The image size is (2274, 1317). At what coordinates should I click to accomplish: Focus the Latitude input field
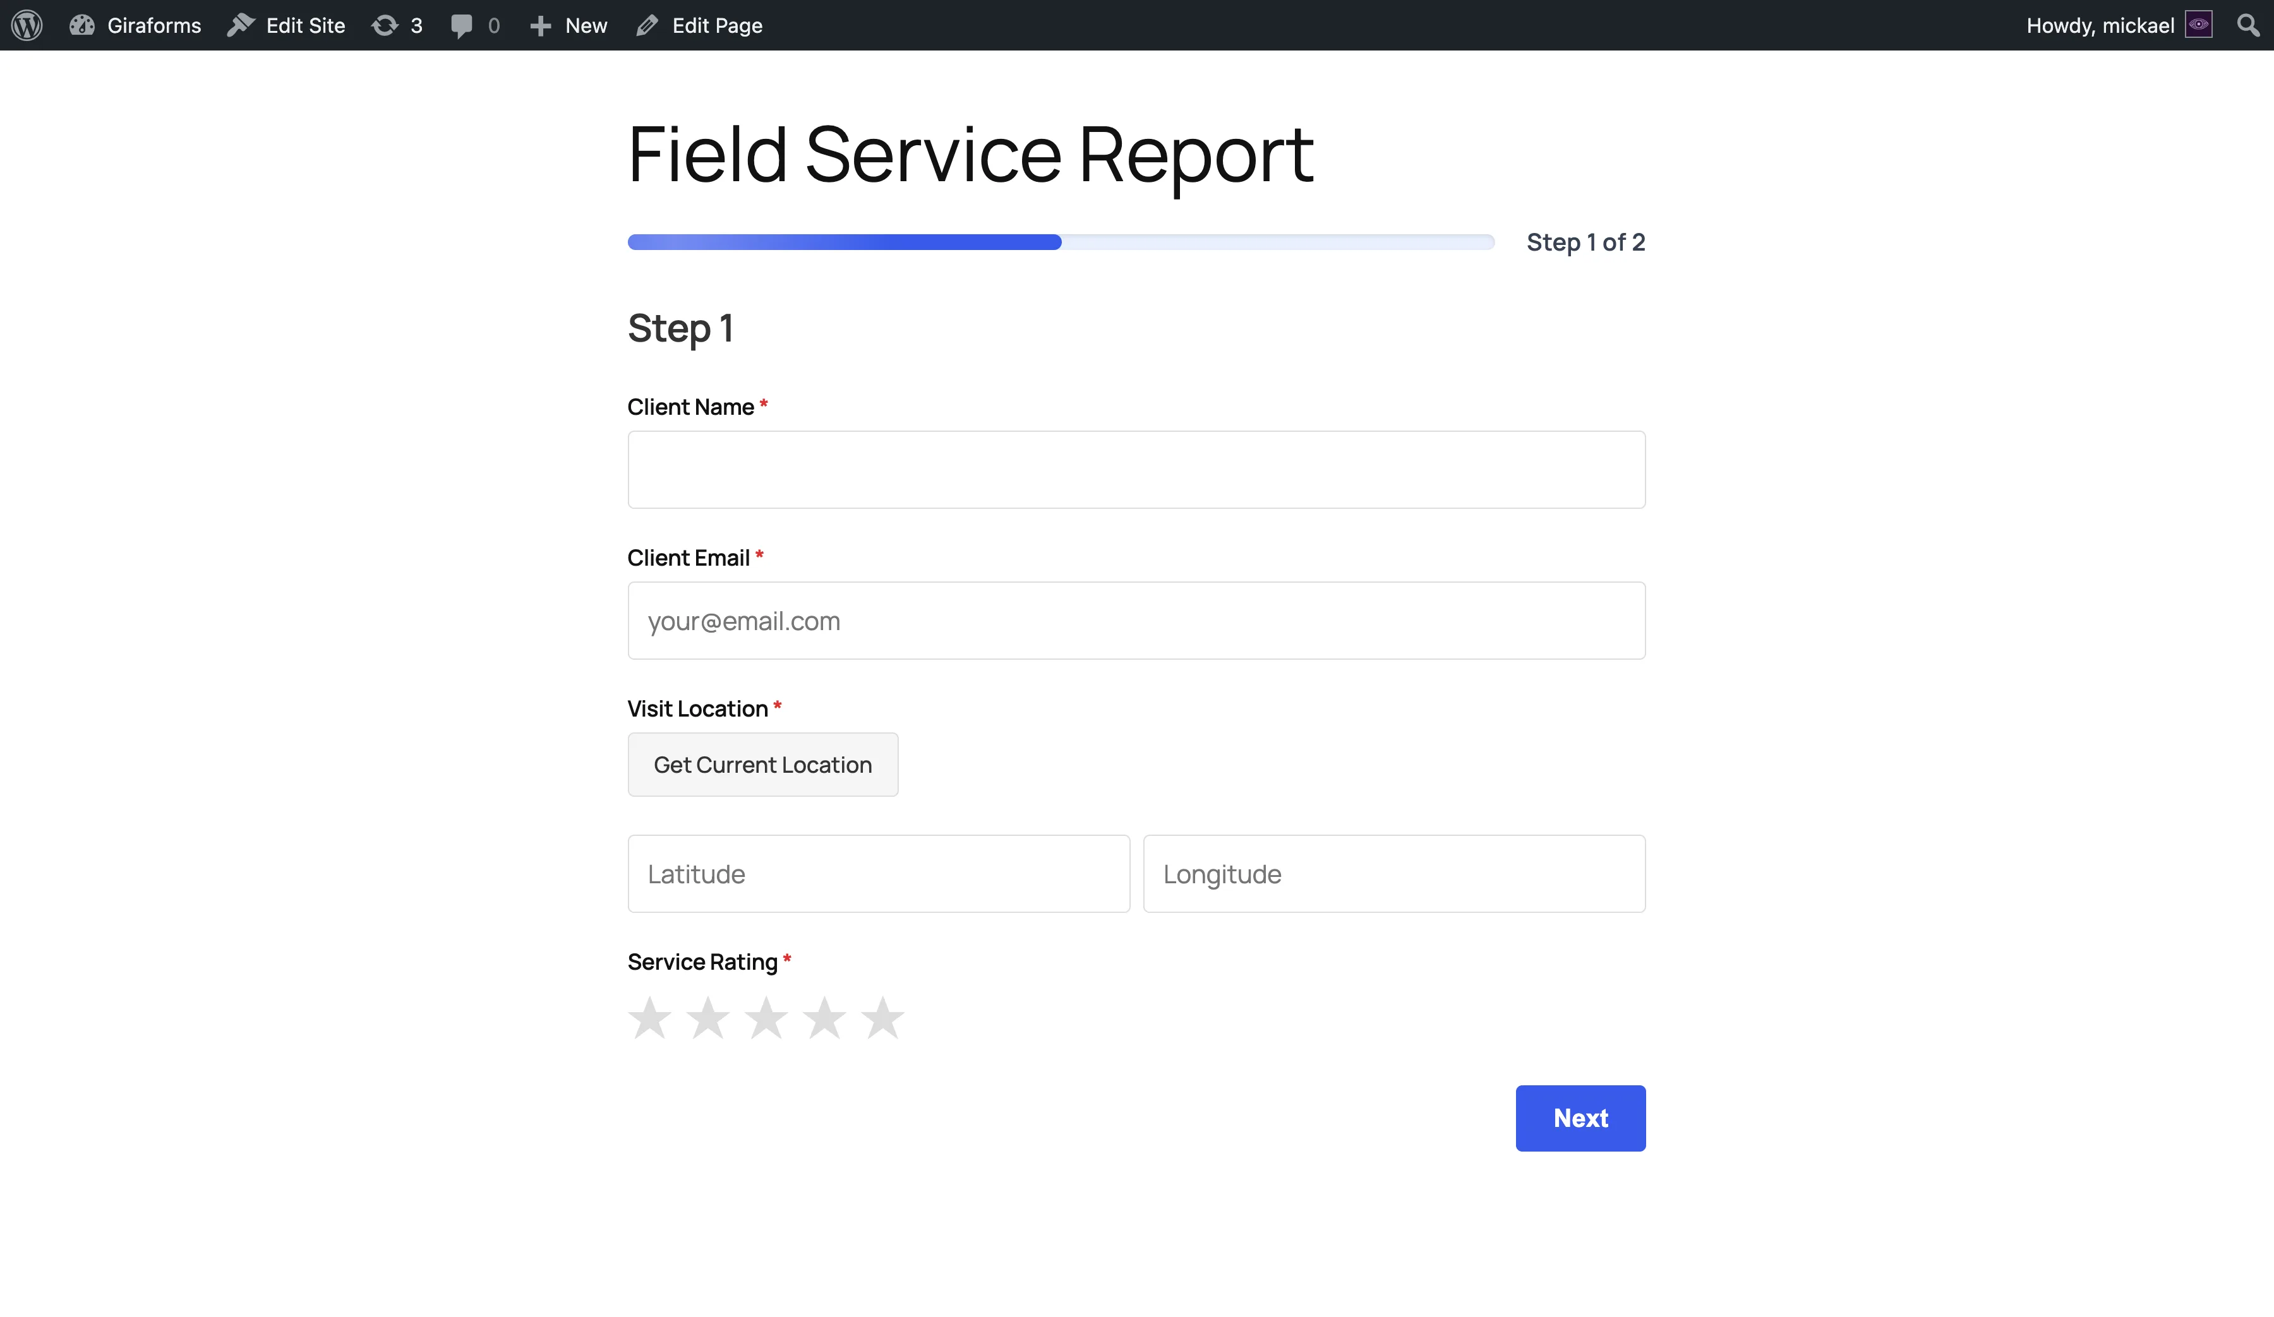[x=878, y=873]
